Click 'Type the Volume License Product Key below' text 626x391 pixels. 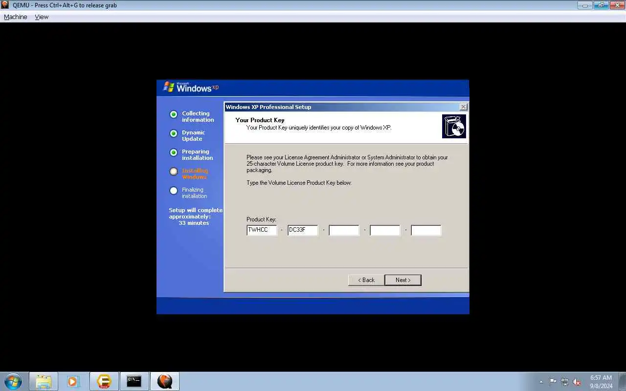click(299, 183)
